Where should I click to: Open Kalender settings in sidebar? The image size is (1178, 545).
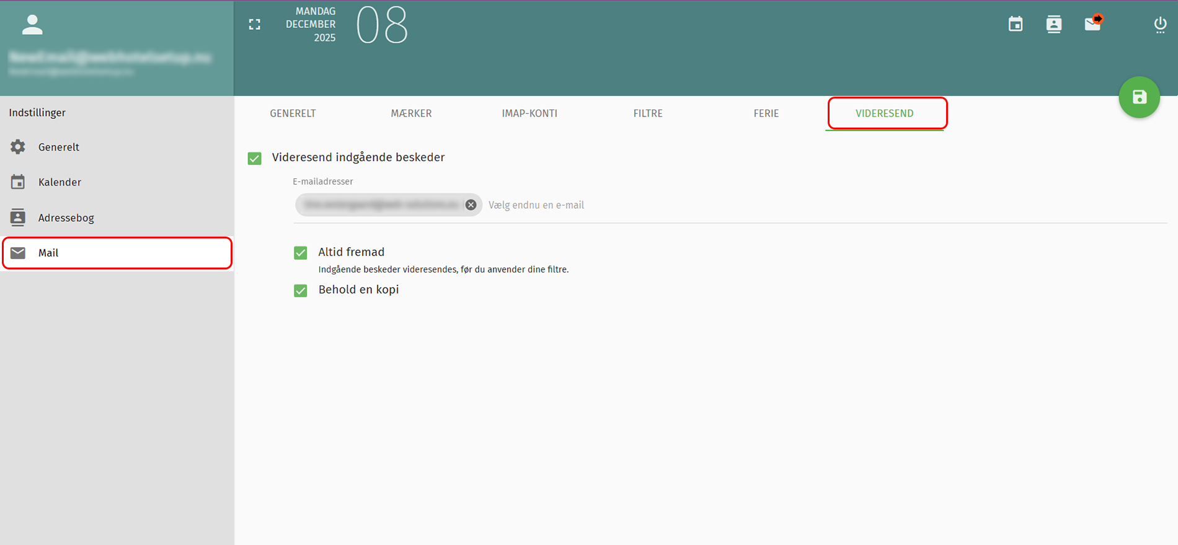click(60, 182)
